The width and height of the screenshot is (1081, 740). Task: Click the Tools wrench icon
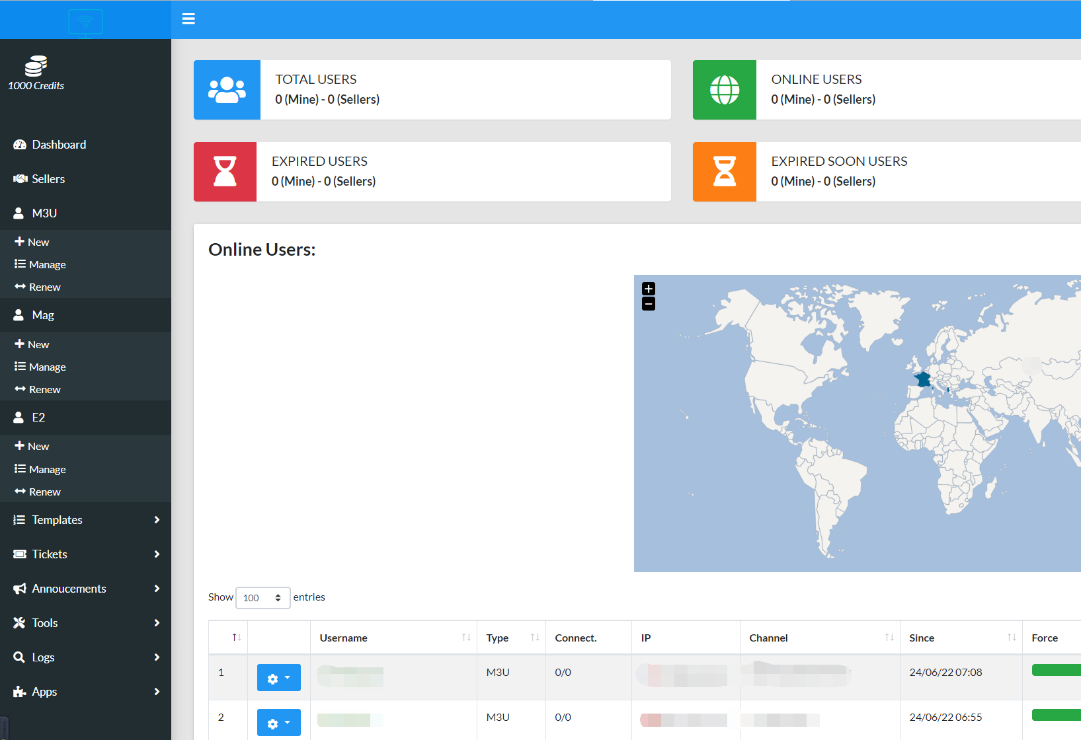(x=19, y=623)
